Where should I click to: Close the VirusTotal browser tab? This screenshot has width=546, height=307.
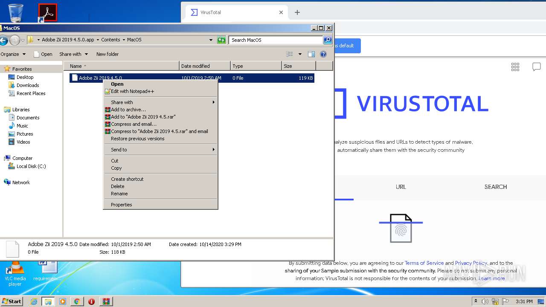tap(281, 12)
